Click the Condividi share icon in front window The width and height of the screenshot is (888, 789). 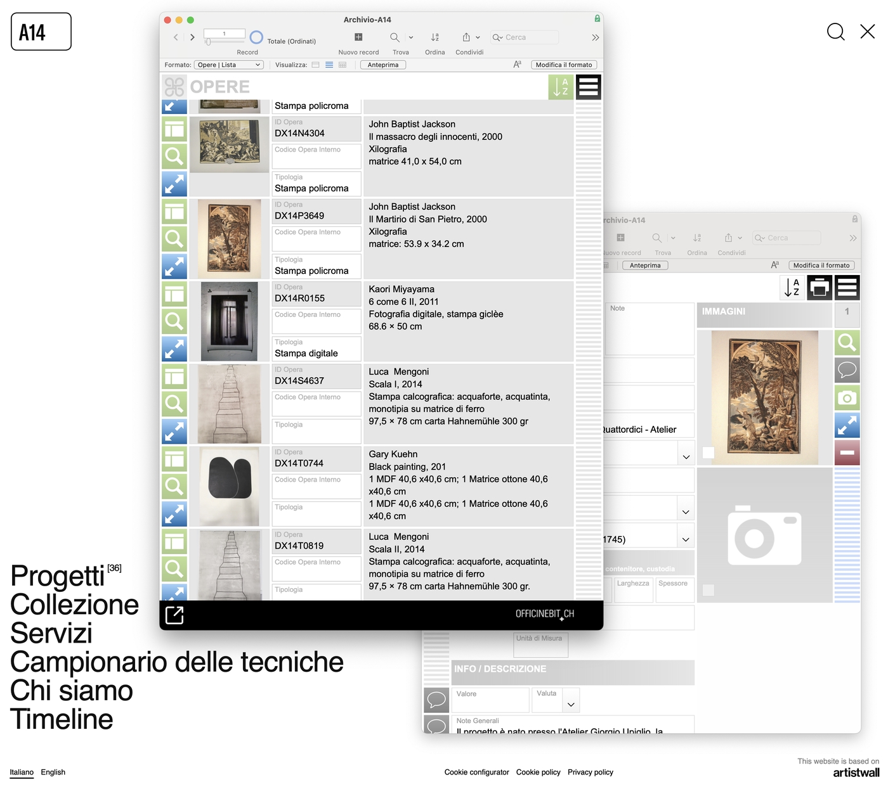click(x=466, y=37)
